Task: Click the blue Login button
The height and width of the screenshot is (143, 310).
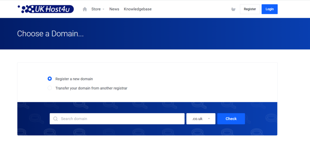Action: point(269,9)
